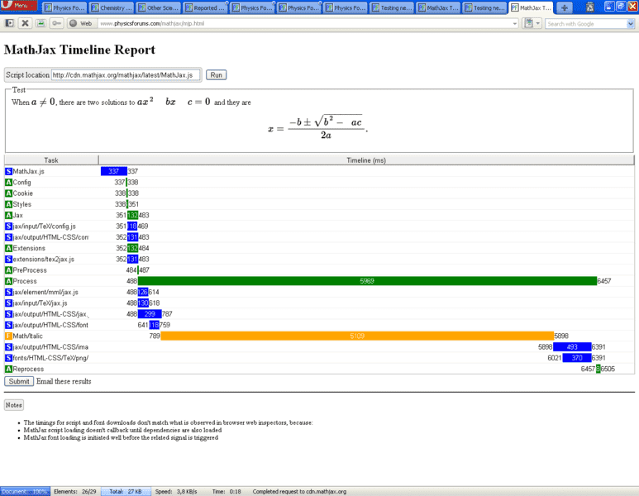Image resolution: width=639 pixels, height=496 pixels.
Task: Click the Script location input field
Action: coord(126,75)
